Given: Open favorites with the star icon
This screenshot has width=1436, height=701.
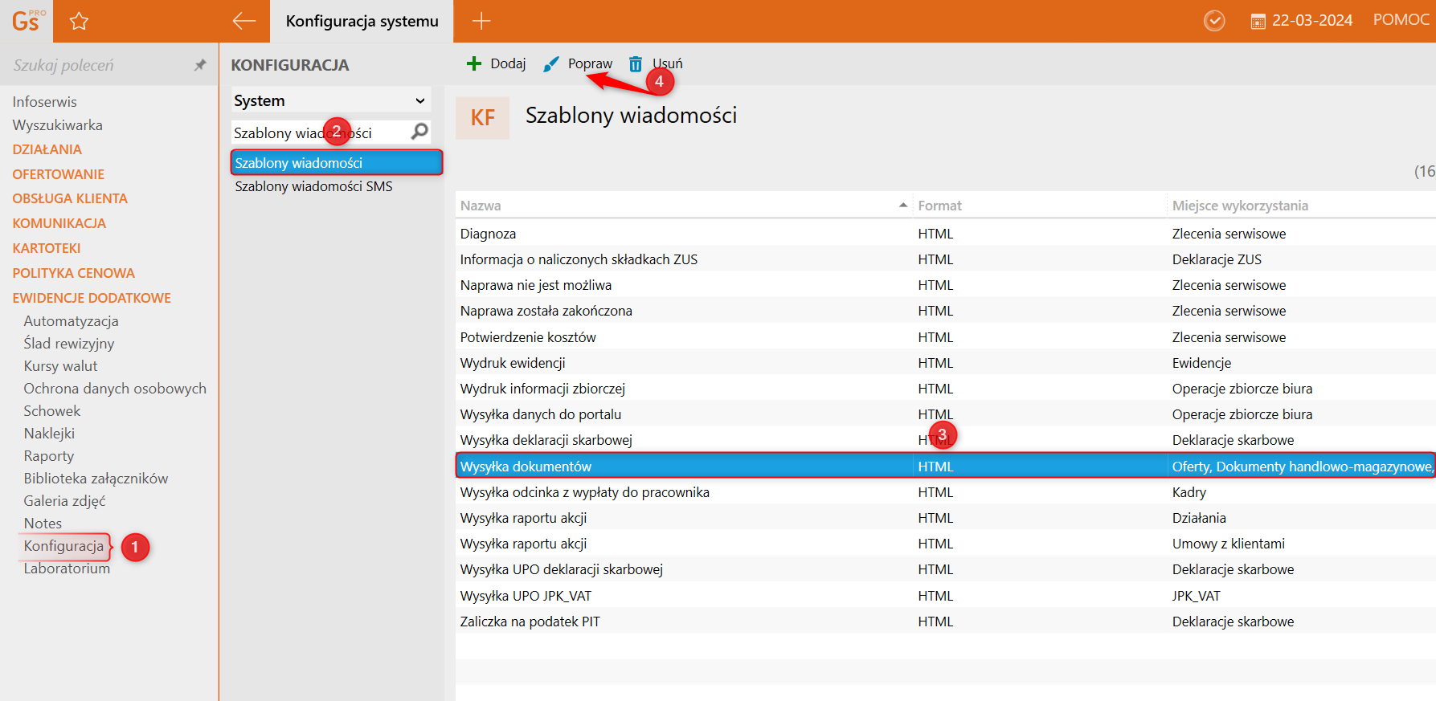Looking at the screenshot, I should pyautogui.click(x=79, y=22).
